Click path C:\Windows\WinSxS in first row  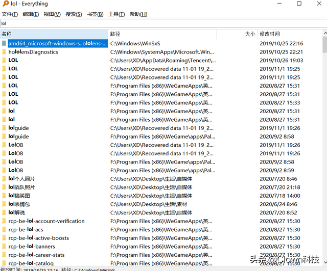[135, 43]
